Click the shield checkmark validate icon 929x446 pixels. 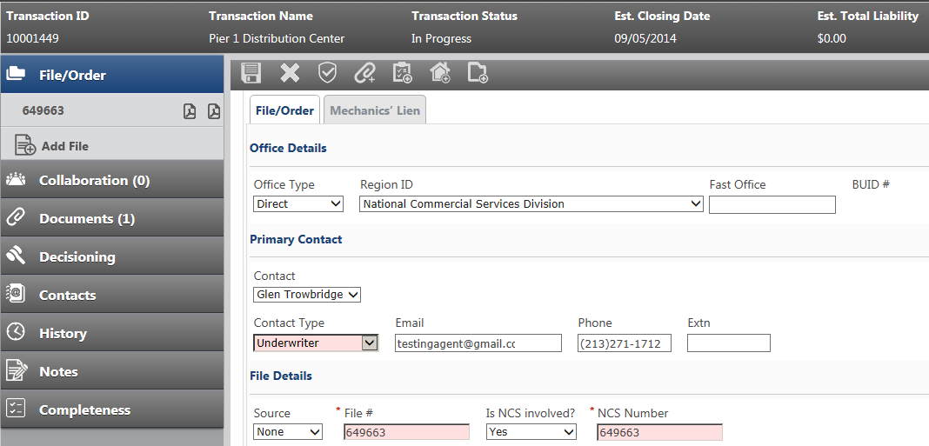(327, 73)
